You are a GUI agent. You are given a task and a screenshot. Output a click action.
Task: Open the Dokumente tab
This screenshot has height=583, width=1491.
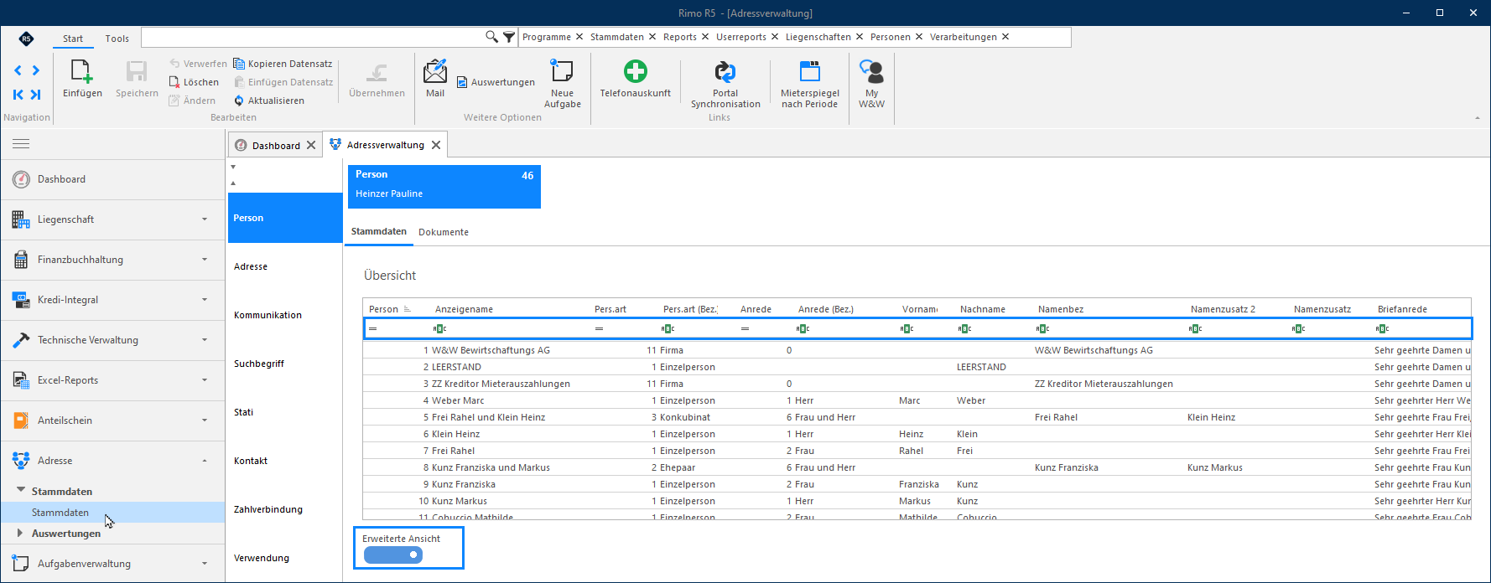444,232
